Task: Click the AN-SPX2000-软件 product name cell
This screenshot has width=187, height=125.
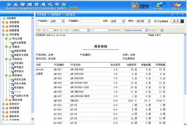Action: pos(80,96)
